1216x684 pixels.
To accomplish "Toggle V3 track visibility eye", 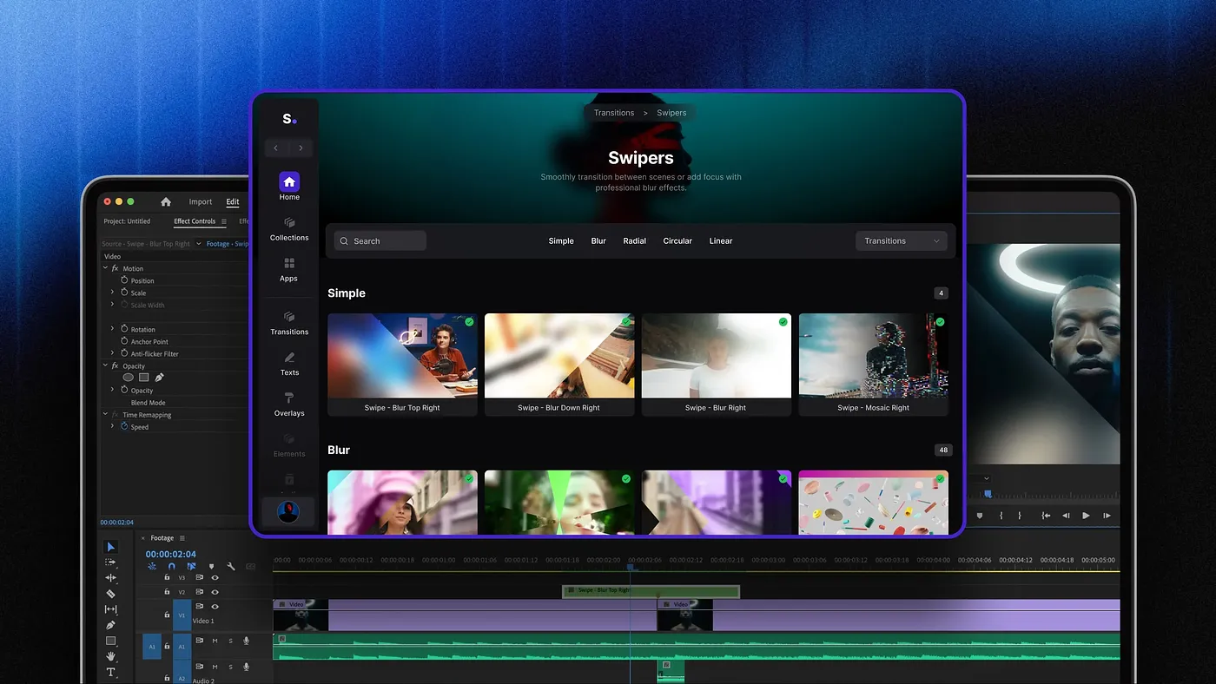I will [x=215, y=577].
